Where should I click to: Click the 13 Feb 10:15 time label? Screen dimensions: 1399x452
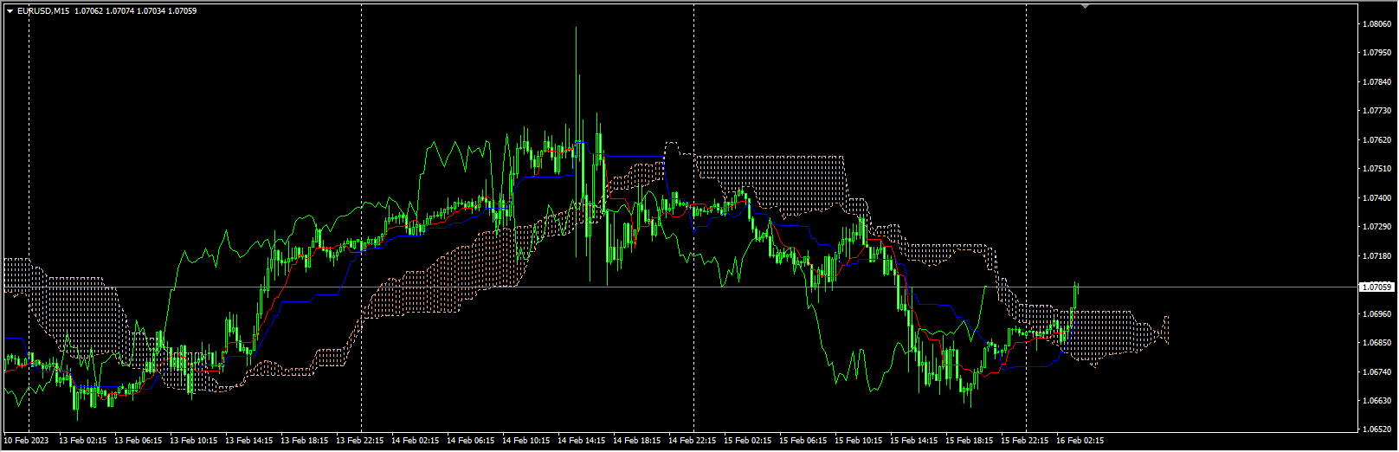[194, 441]
